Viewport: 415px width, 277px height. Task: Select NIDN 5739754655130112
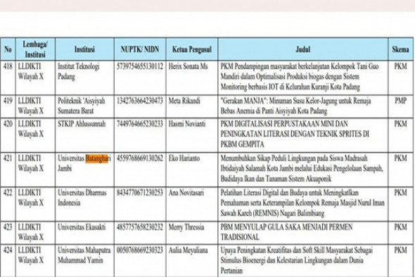pos(140,66)
